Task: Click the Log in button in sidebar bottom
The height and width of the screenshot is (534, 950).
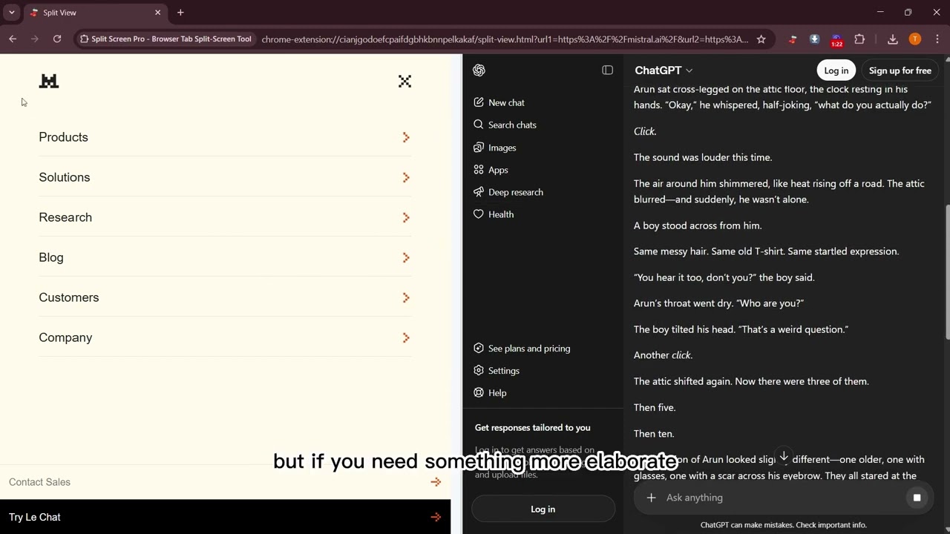Action: [543, 509]
